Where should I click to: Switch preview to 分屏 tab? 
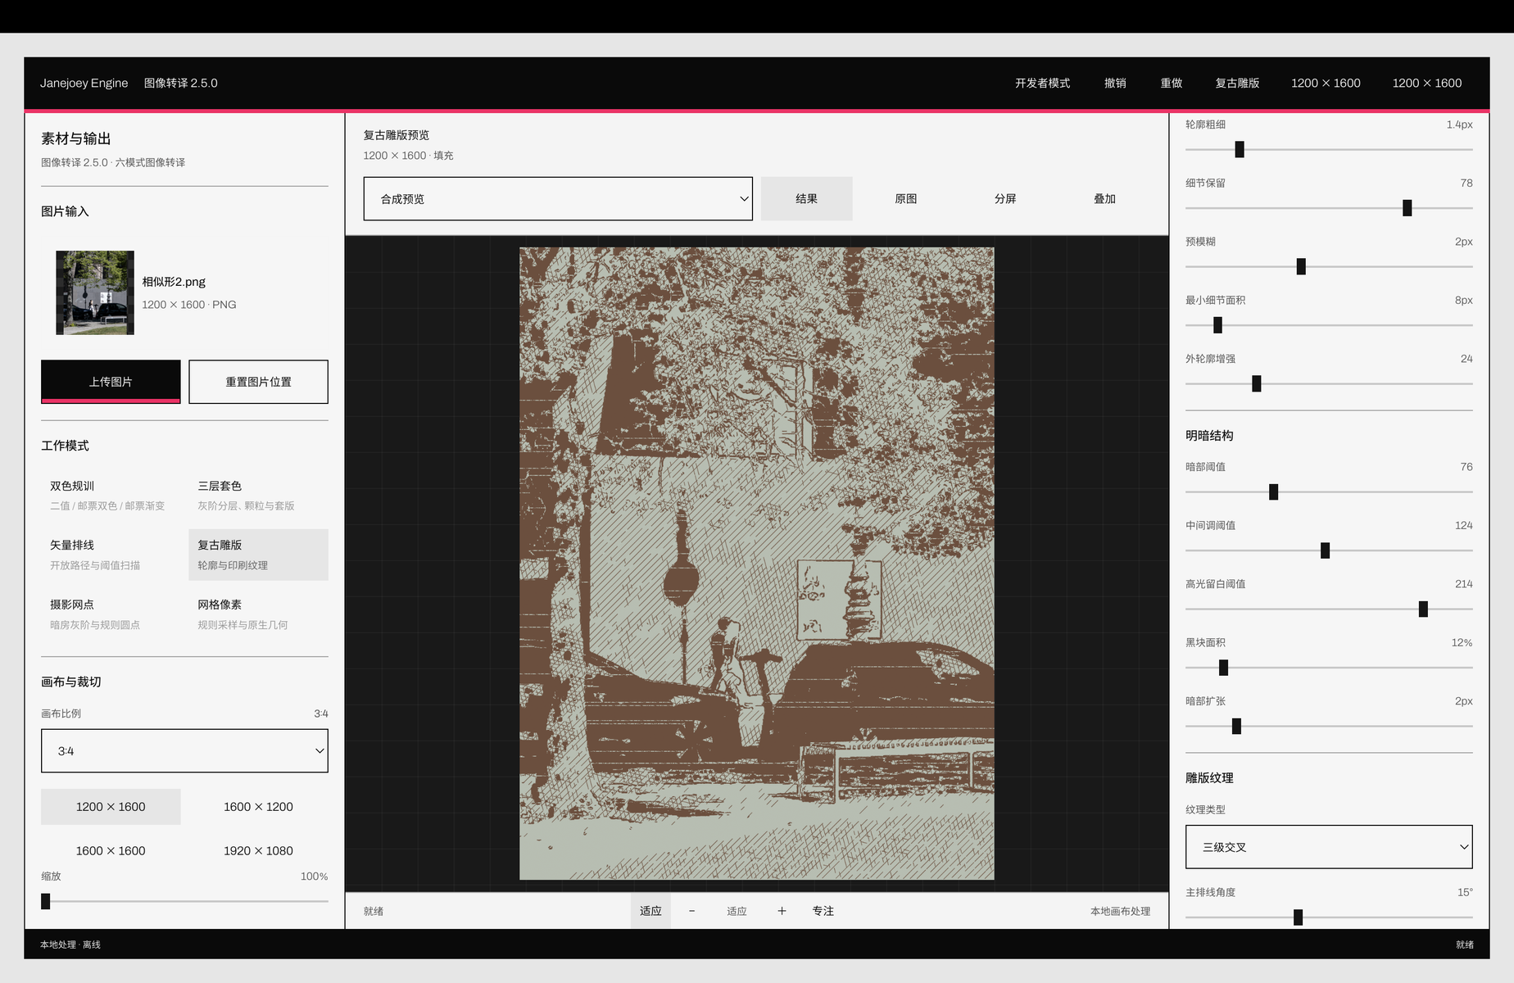(1005, 198)
